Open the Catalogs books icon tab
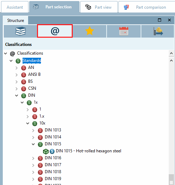The image size is (175, 185). click(20, 31)
